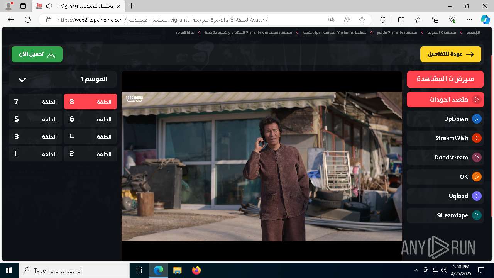Image resolution: width=494 pixels, height=278 pixels.
Task: Open episode الحلقة 5
Action: coord(36,119)
